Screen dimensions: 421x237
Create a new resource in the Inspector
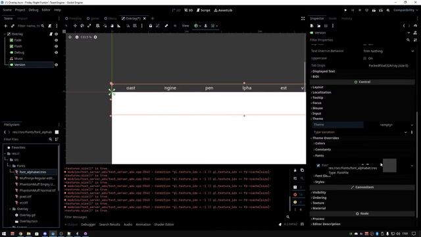[x=312, y=26]
